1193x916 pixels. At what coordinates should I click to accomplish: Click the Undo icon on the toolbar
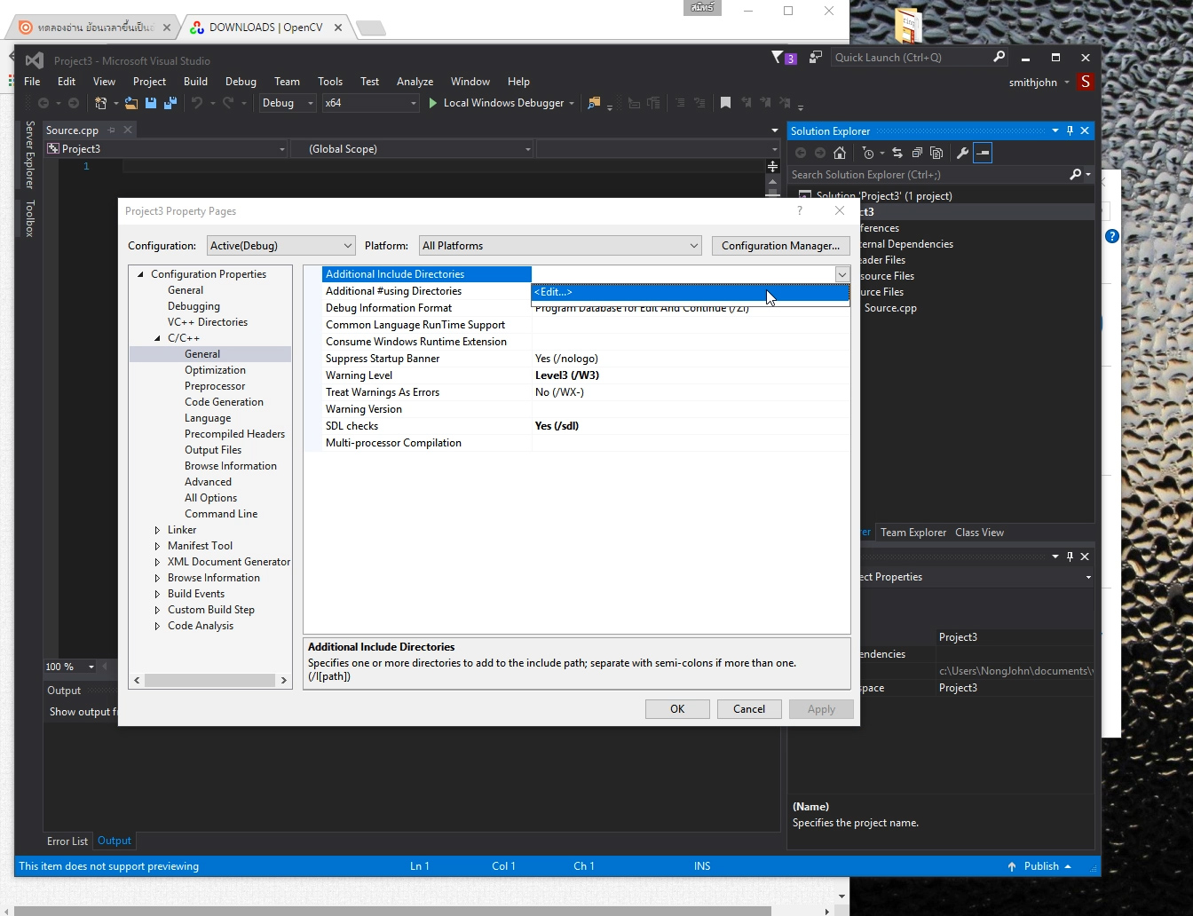(196, 103)
